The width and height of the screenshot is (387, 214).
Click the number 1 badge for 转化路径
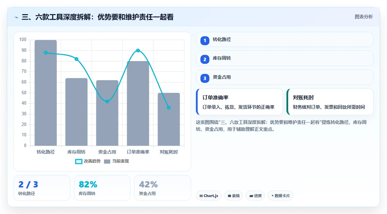coord(205,40)
